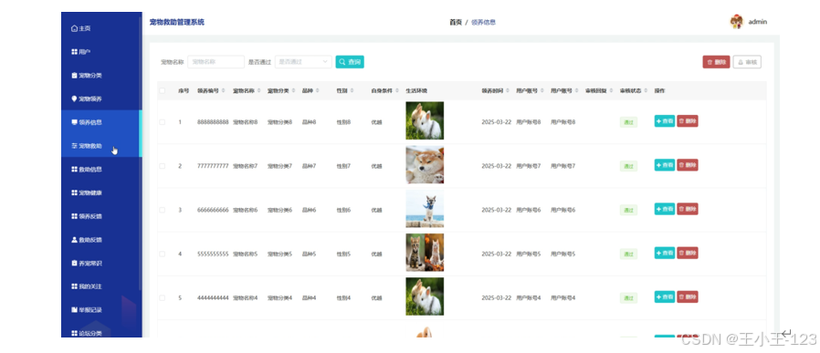Click cell 品种5
This screenshot has width=820, height=353.
pos(309,254)
